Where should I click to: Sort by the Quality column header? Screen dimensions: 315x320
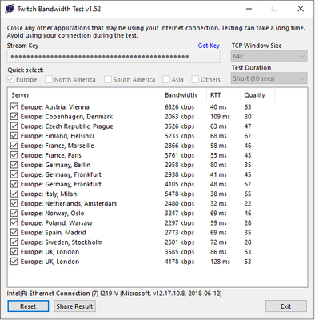click(x=257, y=95)
